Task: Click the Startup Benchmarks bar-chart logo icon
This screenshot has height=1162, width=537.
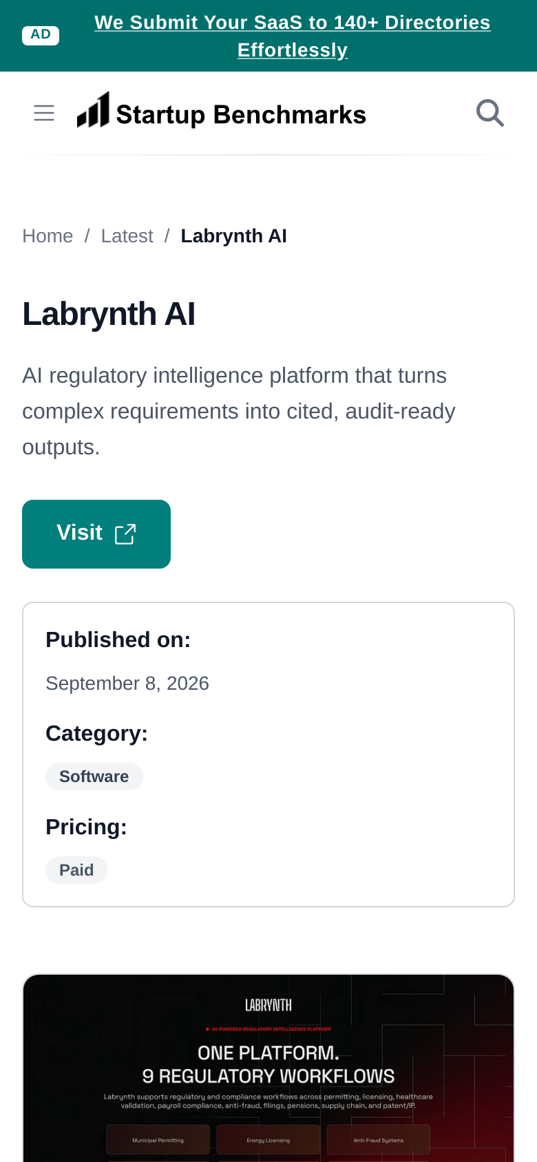Action: click(93, 110)
